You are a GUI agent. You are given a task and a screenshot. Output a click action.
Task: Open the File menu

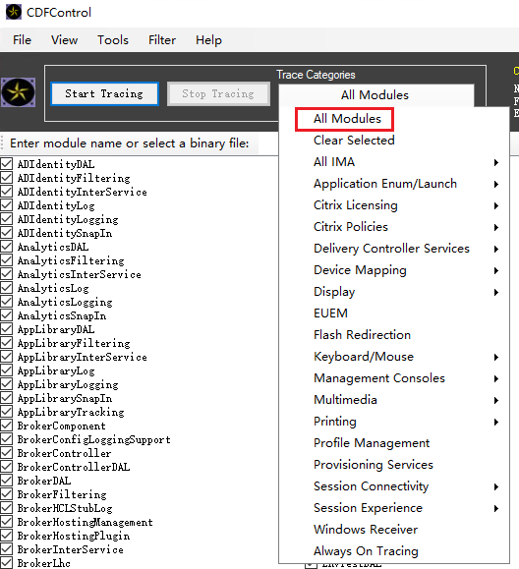click(x=23, y=40)
